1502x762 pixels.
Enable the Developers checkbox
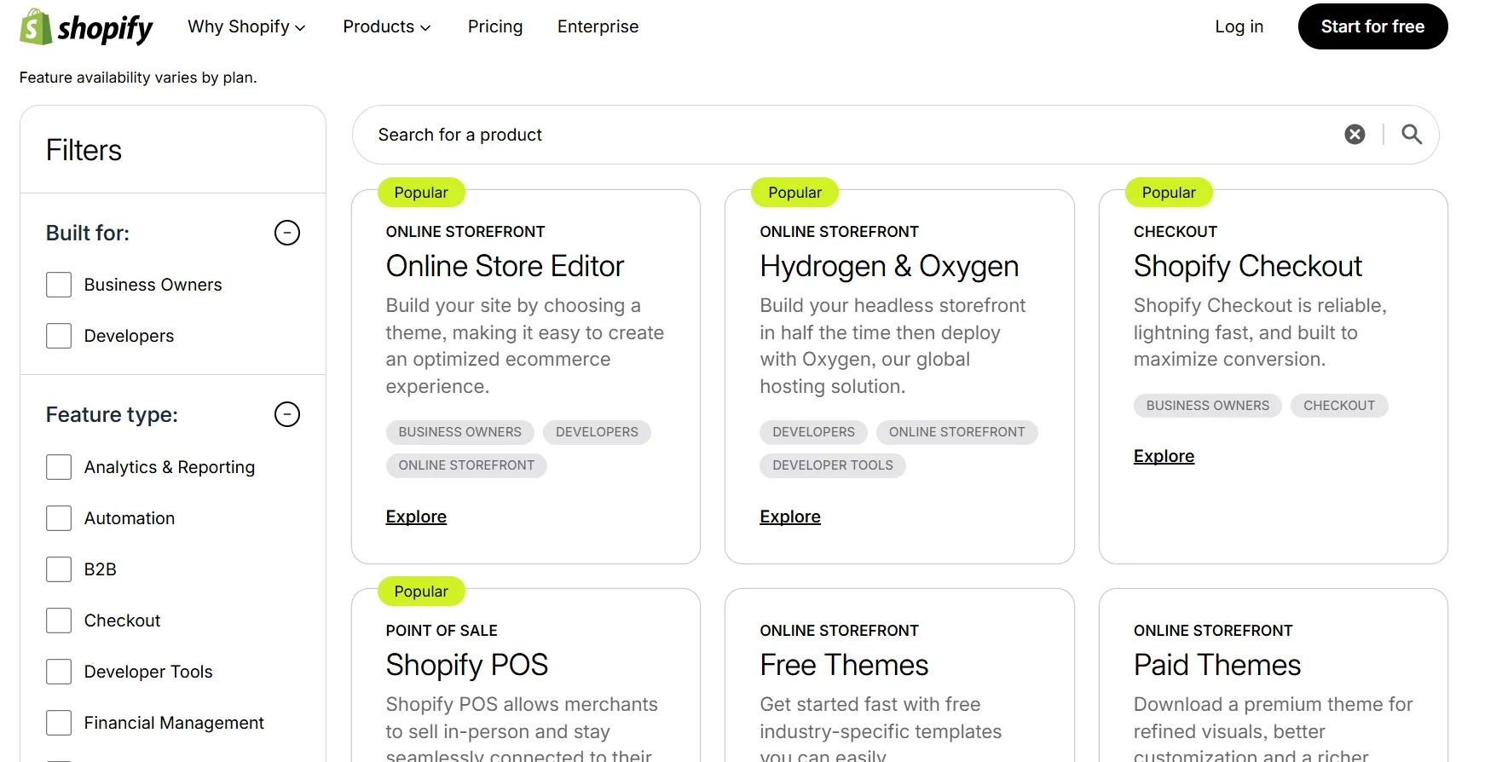pos(59,336)
